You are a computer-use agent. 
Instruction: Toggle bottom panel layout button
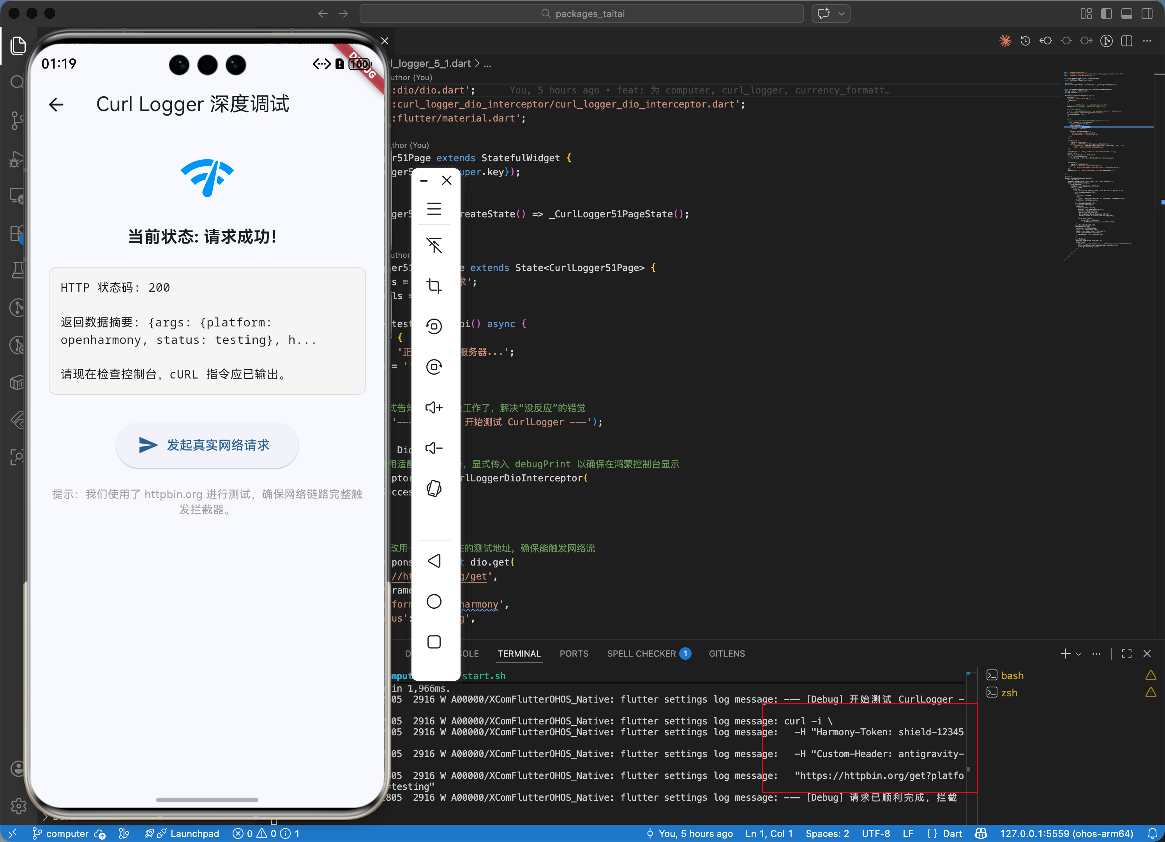[1126, 14]
